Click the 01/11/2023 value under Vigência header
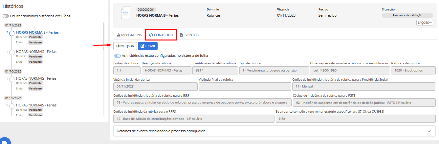 (287, 15)
